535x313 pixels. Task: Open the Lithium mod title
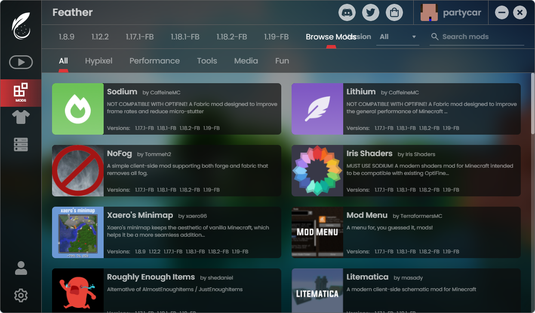[361, 92]
